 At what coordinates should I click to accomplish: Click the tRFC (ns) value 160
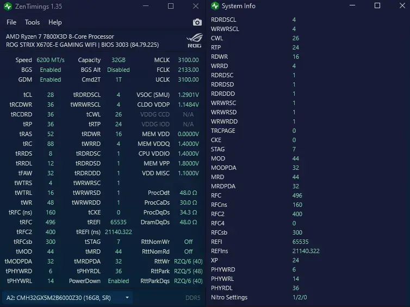pos(51,212)
